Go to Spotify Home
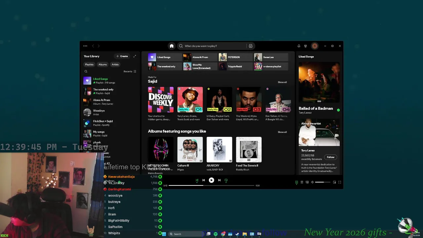Viewport: 423px width, 238px height. [x=172, y=46]
